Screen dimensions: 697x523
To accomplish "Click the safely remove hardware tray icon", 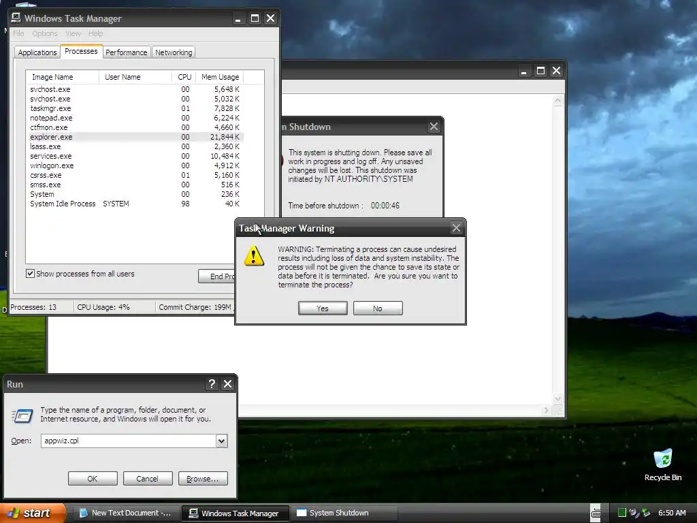I will tap(646, 513).
